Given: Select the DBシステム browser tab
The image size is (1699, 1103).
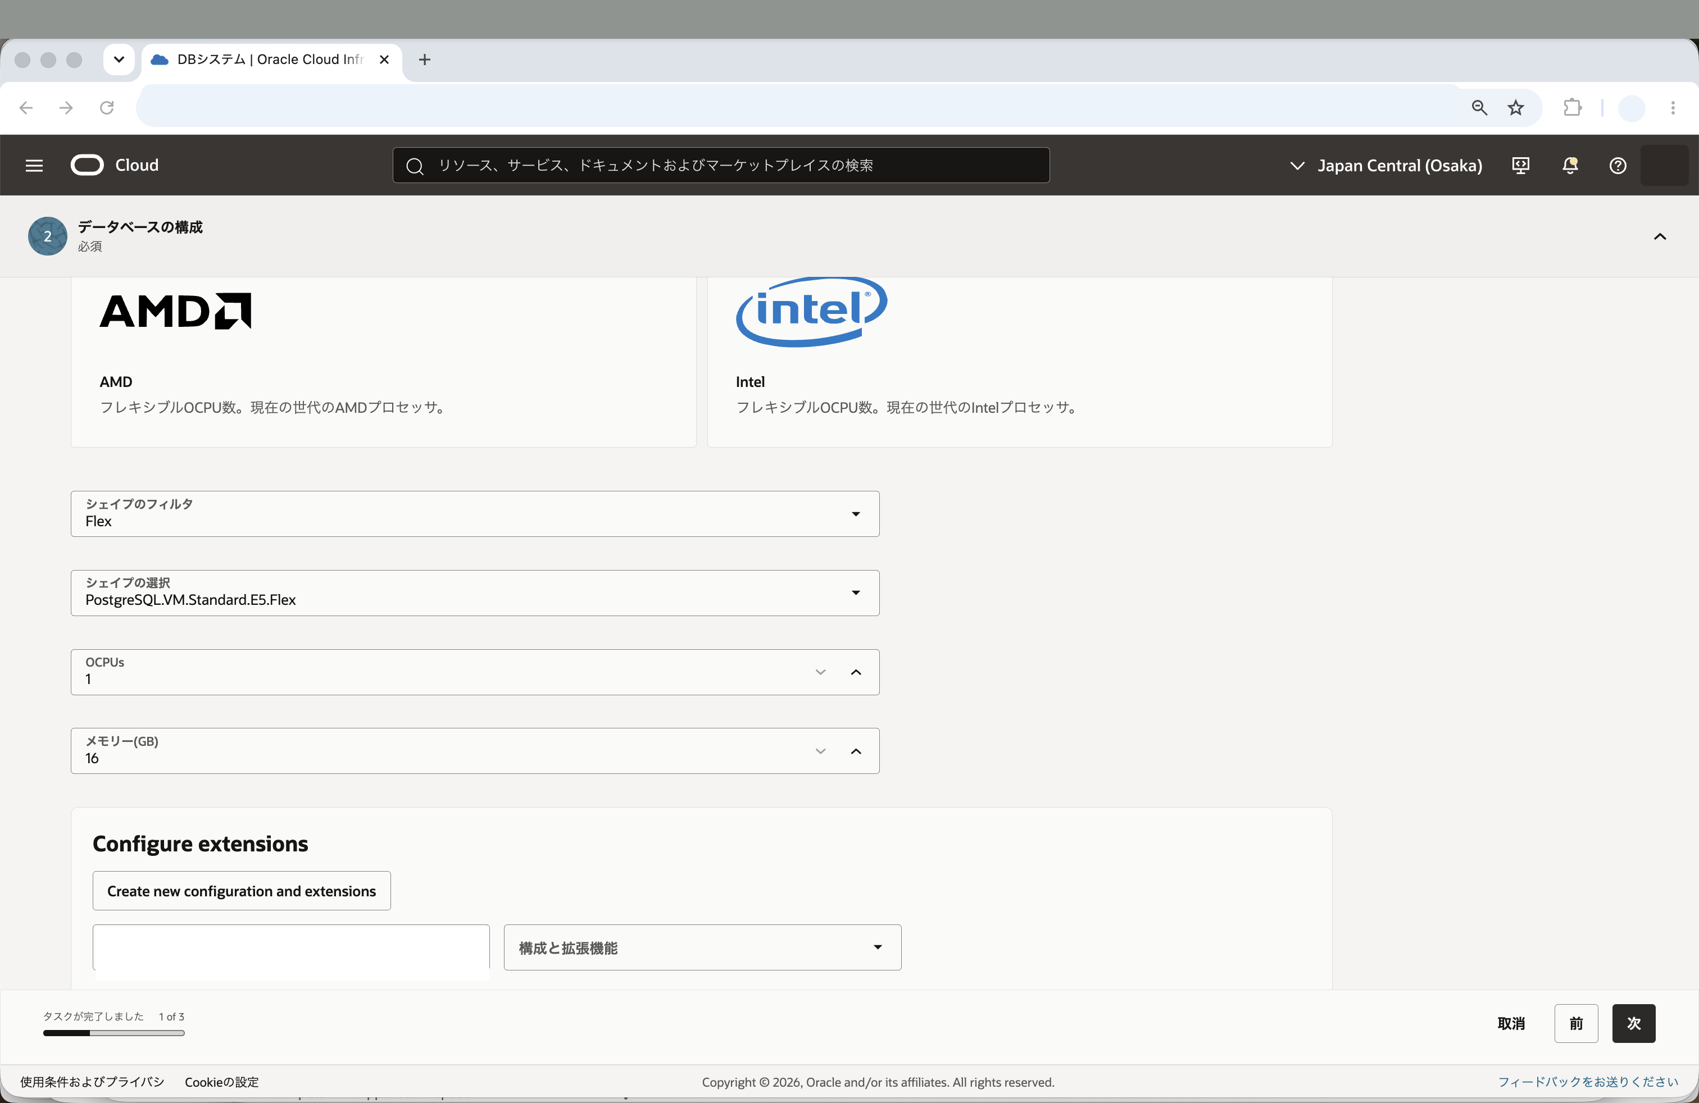Looking at the screenshot, I should coord(271,60).
